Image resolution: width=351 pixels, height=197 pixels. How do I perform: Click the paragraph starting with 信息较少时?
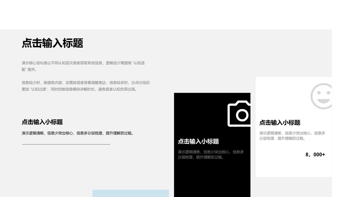pyautogui.click(x=86, y=86)
